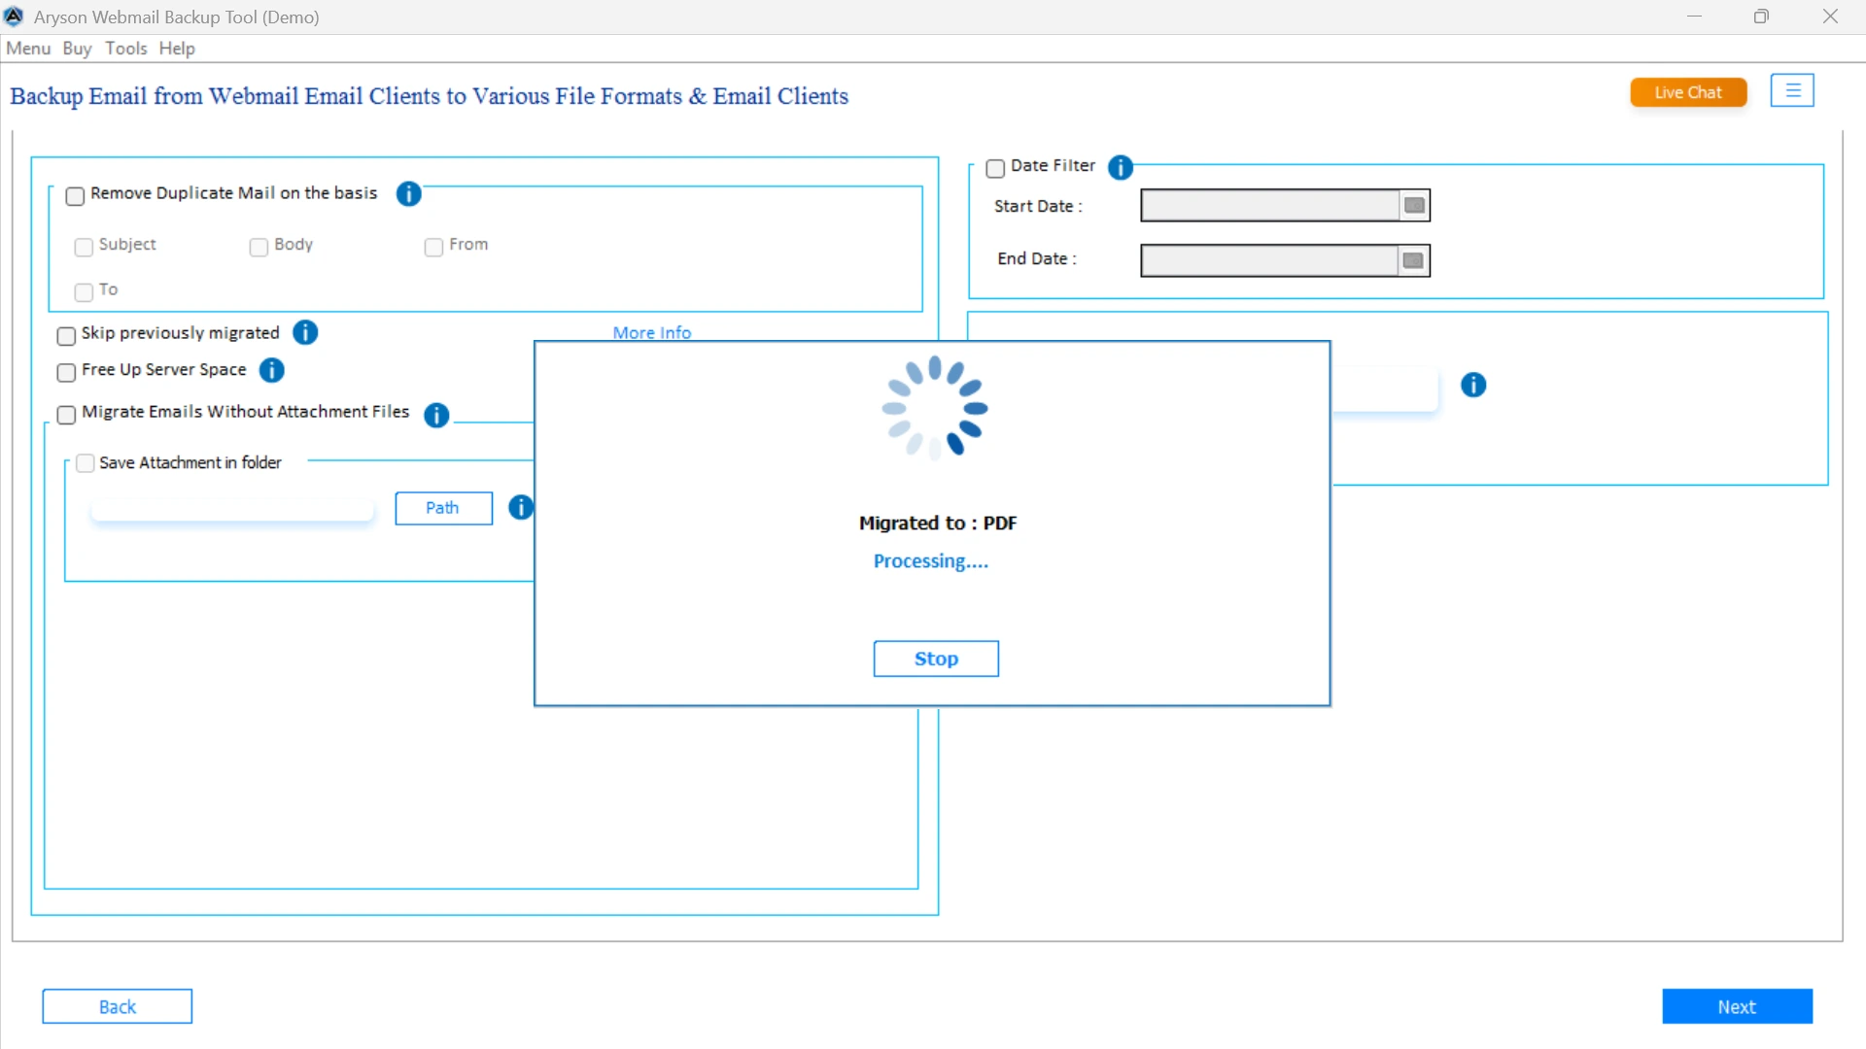Click info icon in right panel
Viewport: 1866px width, 1049px height.
click(x=1473, y=386)
